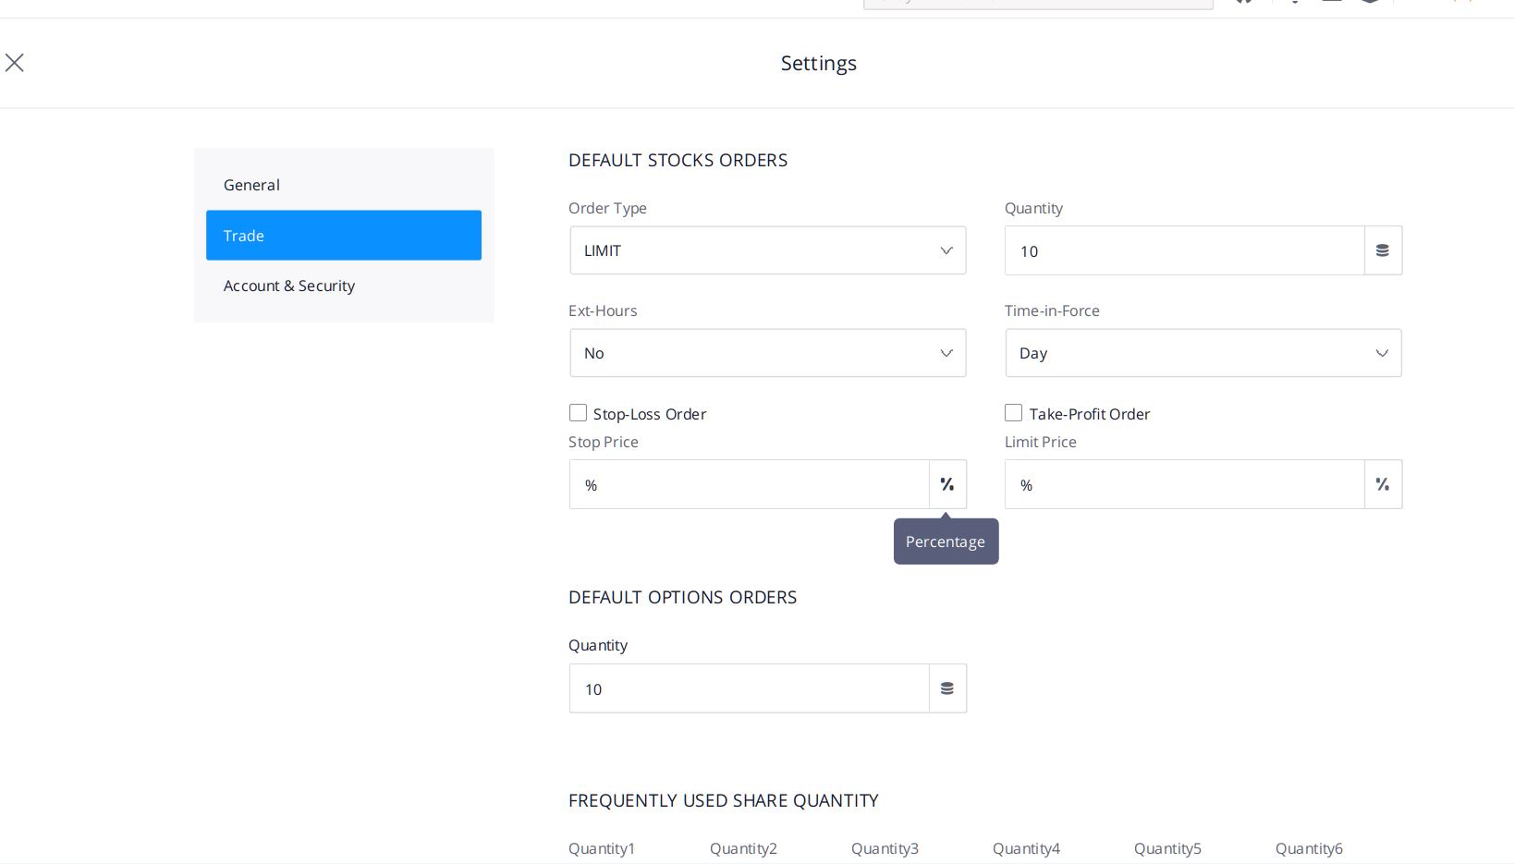1514x864 pixels.
Task: Toggle the Stop Price percentage icon
Action: click(x=947, y=484)
